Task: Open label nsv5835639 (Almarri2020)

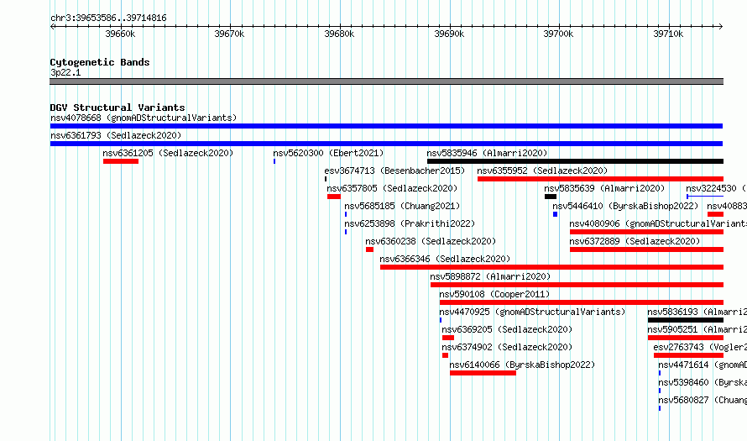Action: pyautogui.click(x=604, y=188)
